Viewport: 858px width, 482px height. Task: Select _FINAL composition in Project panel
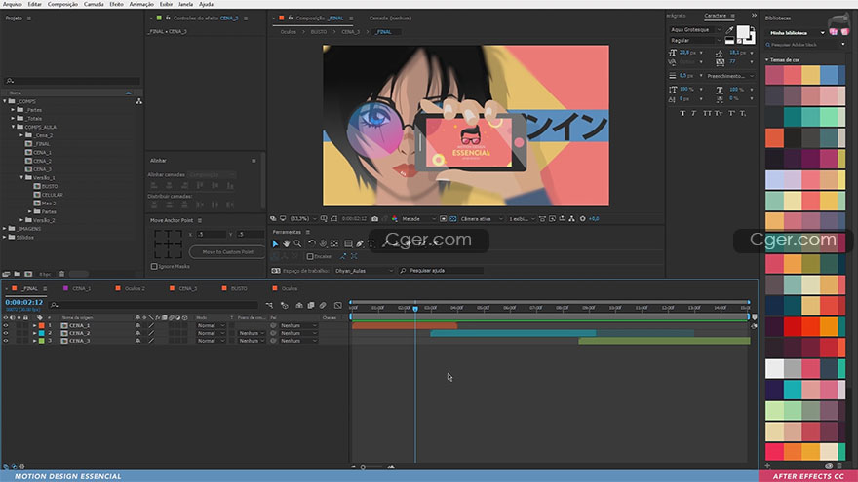pyautogui.click(x=42, y=144)
